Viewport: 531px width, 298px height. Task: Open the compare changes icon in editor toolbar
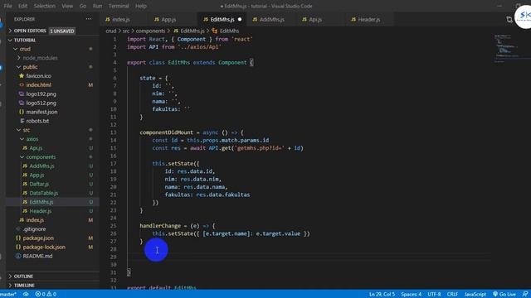[x=509, y=20]
